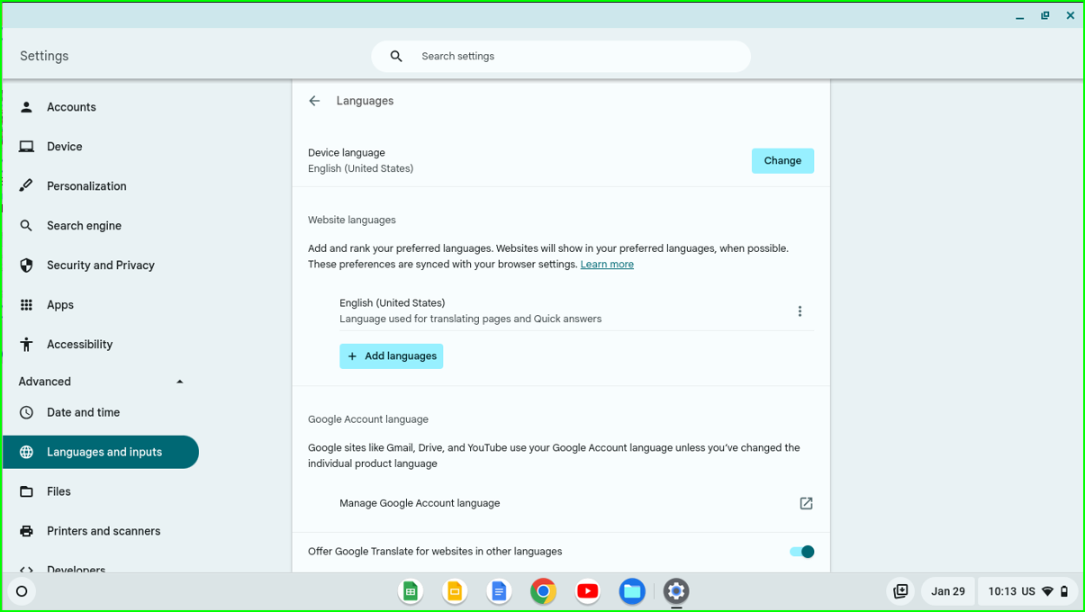Open Google Docs from the shelf
This screenshot has height=612, width=1085.
[x=499, y=591]
